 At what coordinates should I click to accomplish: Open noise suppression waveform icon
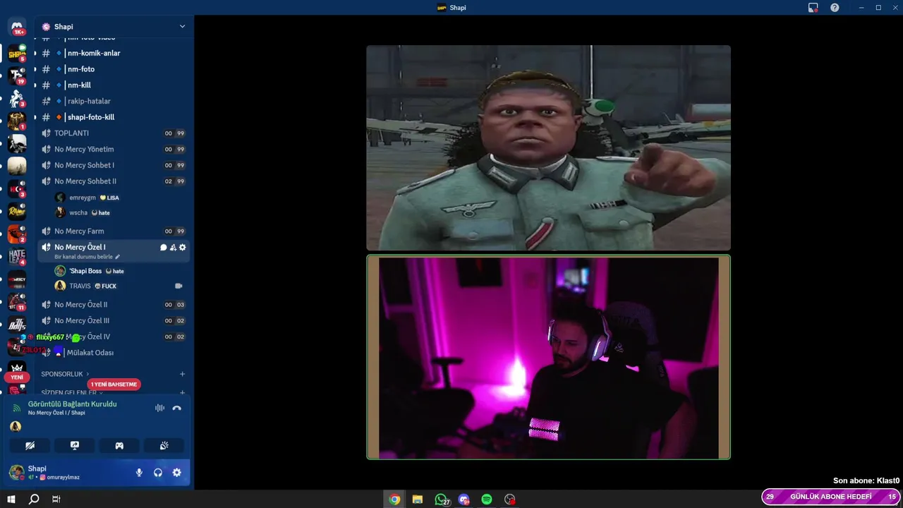click(159, 408)
